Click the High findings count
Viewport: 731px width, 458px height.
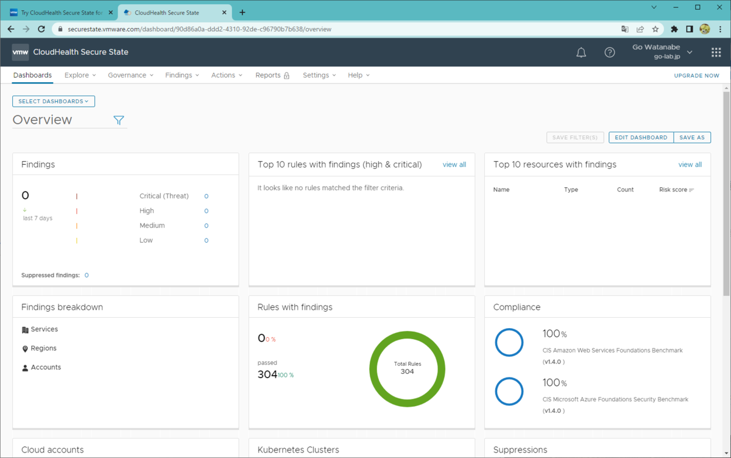tap(207, 211)
